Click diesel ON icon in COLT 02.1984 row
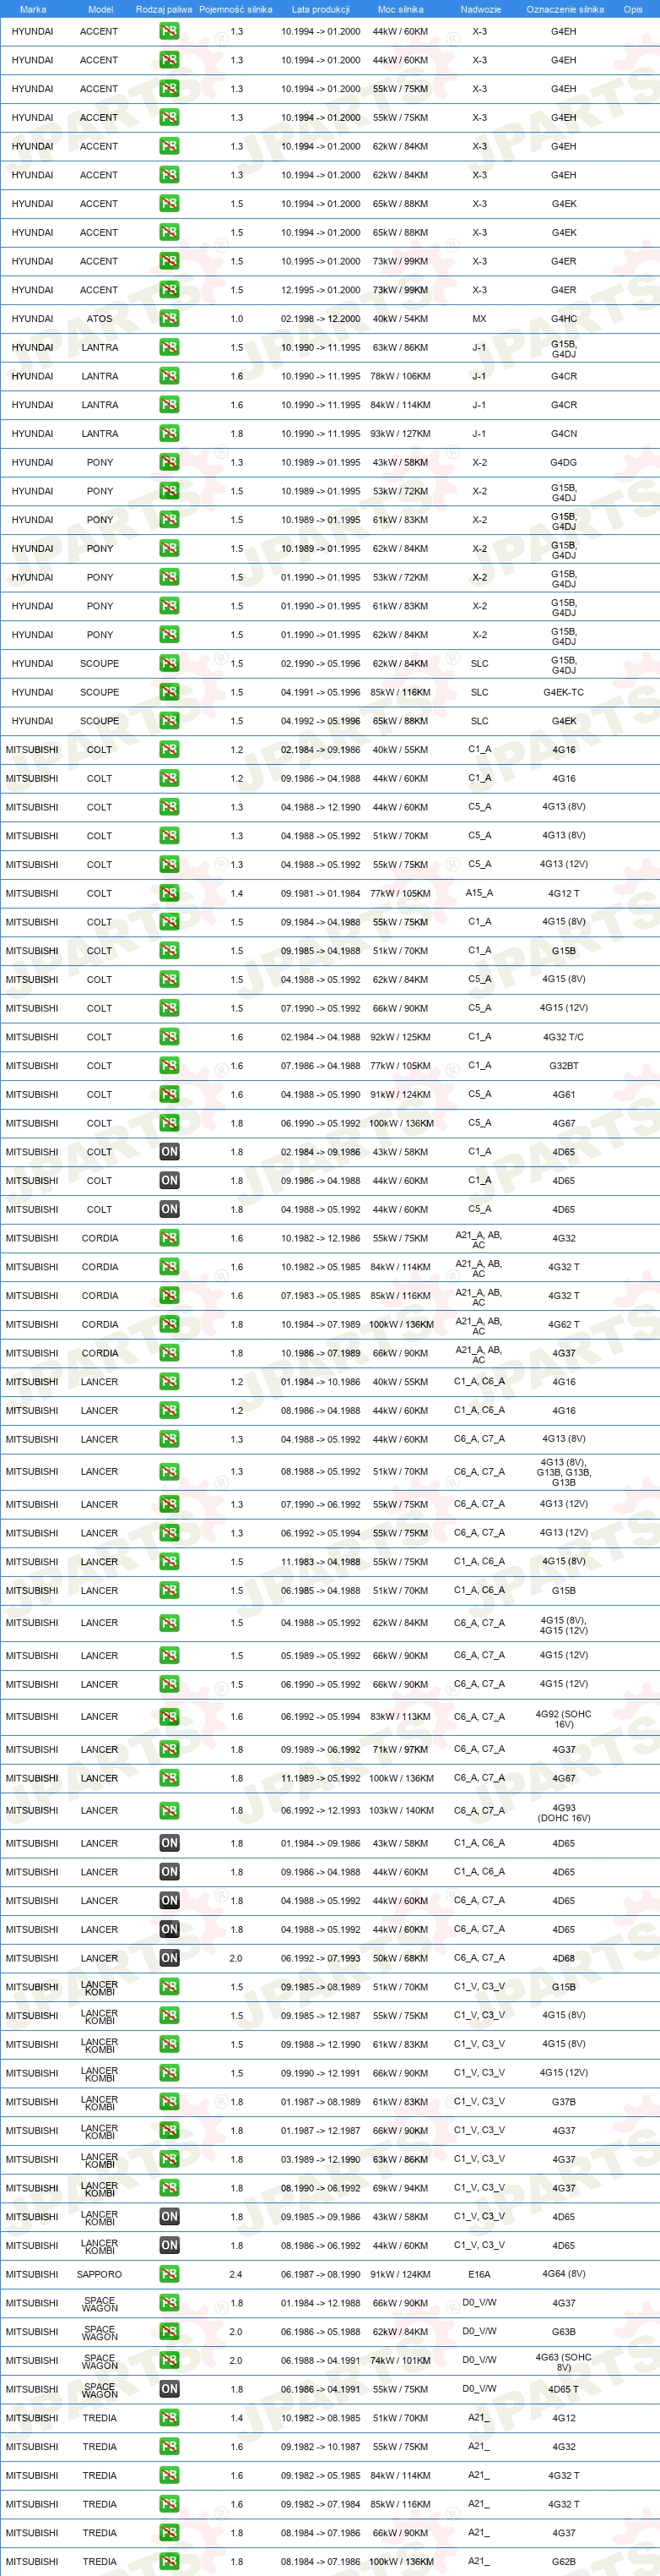The image size is (660, 2576). [x=170, y=1152]
